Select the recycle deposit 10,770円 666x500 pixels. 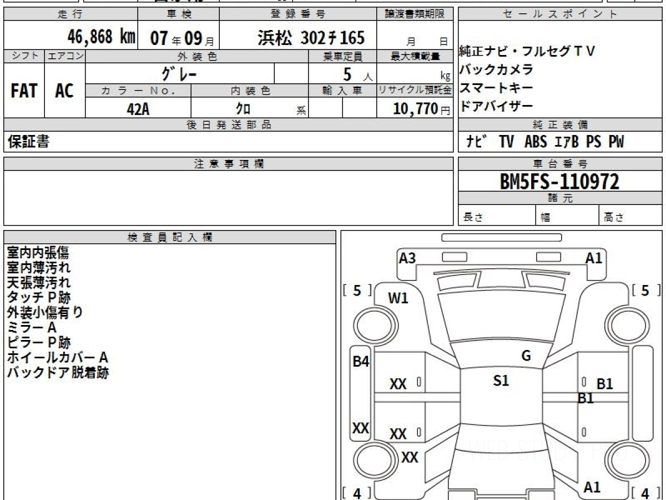(x=422, y=109)
